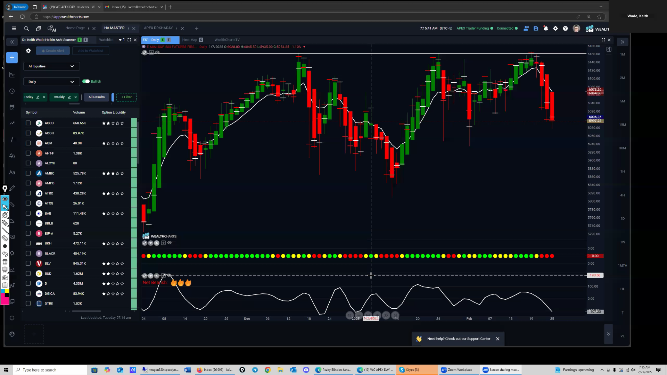The width and height of the screenshot is (667, 375).
Task: Switch to the Home Page tab
Action: click(x=75, y=28)
